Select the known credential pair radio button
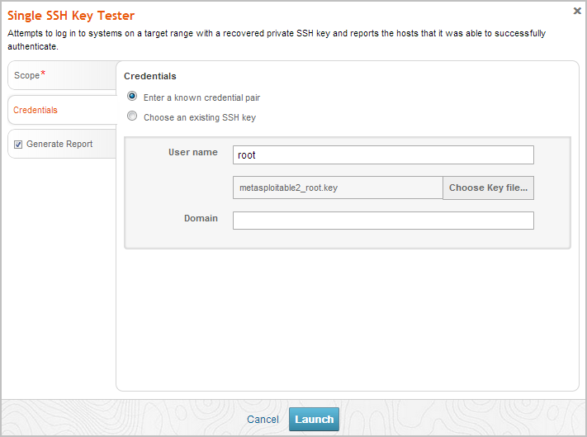 click(132, 97)
